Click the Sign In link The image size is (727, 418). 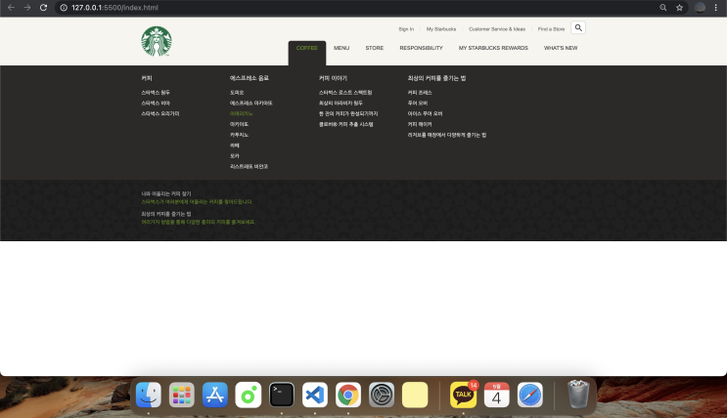[x=406, y=29]
